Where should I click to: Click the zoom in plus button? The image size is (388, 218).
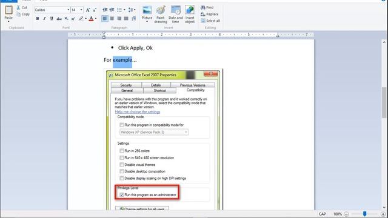coord(383,214)
